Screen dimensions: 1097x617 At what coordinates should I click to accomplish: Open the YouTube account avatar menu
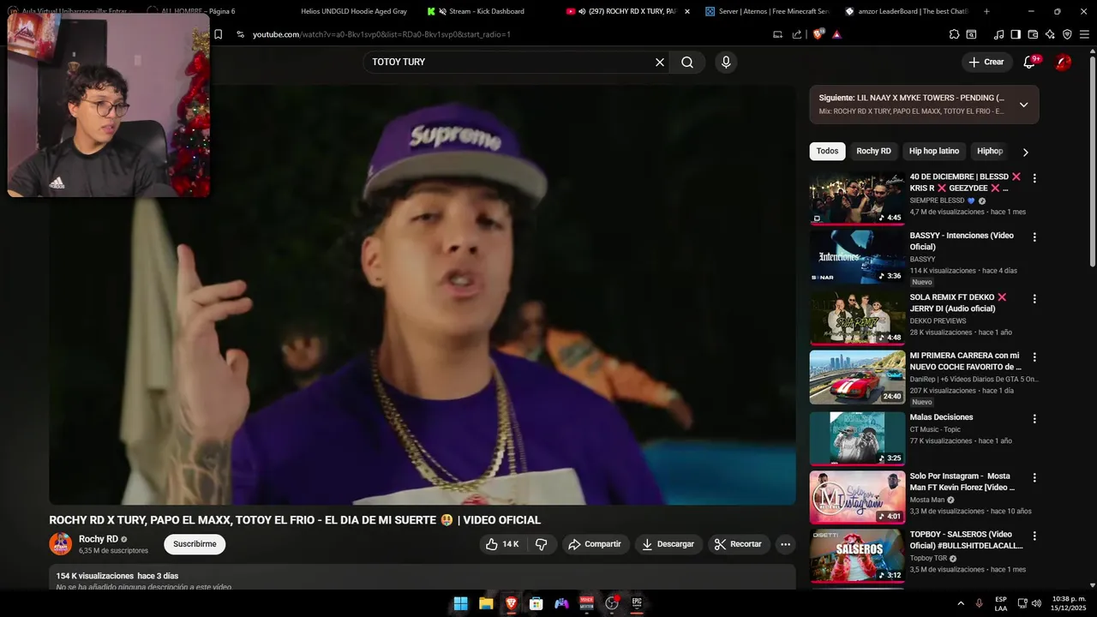pyautogui.click(x=1063, y=62)
